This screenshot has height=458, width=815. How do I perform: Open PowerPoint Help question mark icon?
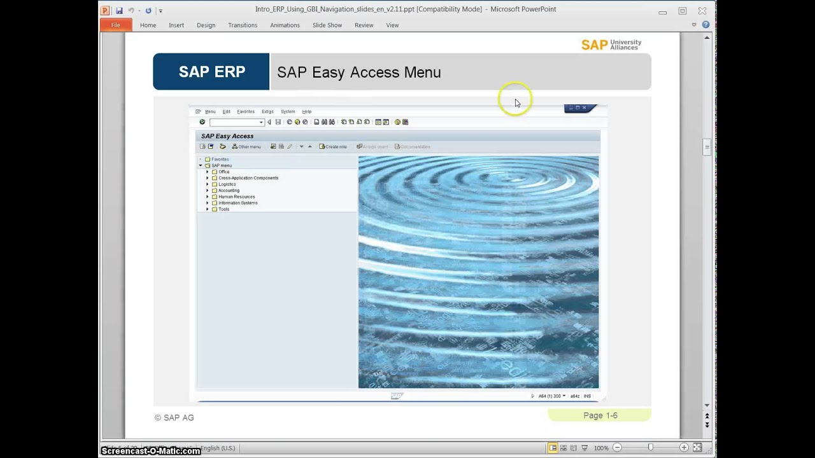(x=705, y=25)
